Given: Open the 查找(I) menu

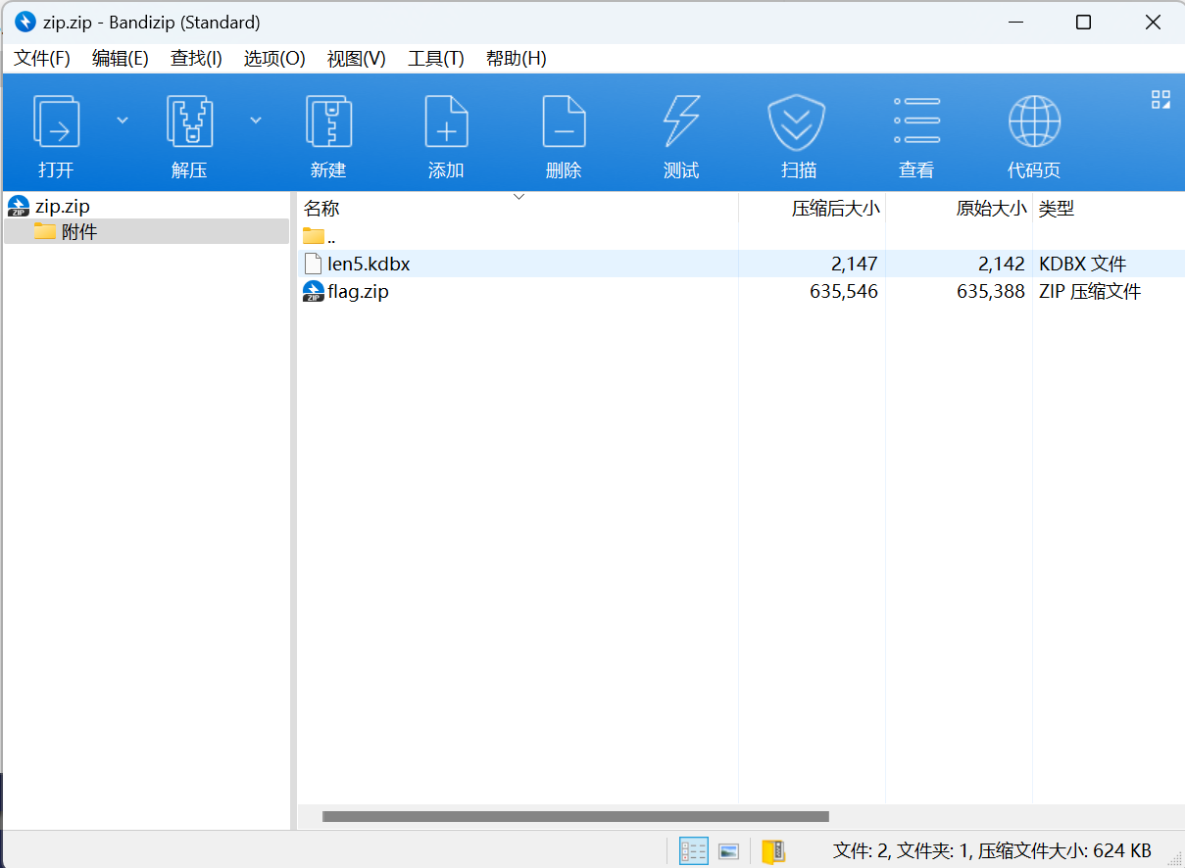Looking at the screenshot, I should 196,59.
